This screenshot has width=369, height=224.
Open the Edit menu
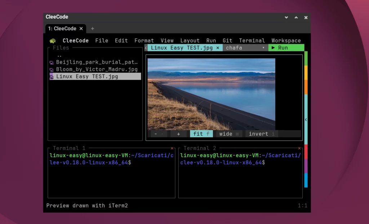pyautogui.click(x=121, y=41)
